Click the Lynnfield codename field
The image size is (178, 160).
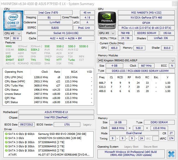point(55,22)
